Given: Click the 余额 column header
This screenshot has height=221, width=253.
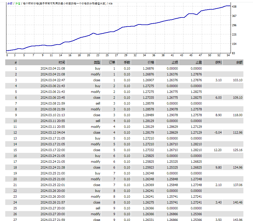Looking at the screenshot, I should tap(239, 62).
